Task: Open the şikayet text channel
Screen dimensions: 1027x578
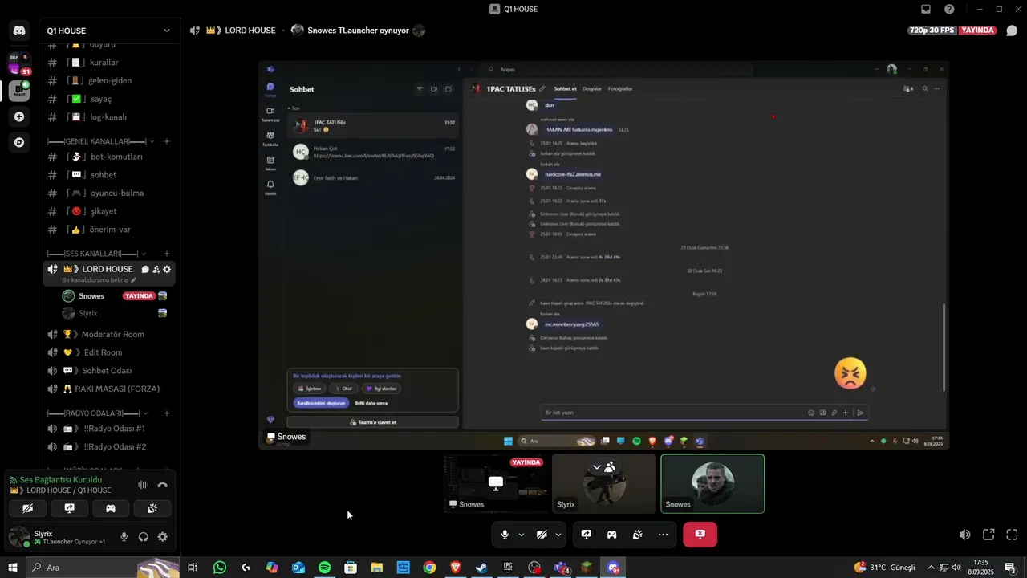Action: 109,211
